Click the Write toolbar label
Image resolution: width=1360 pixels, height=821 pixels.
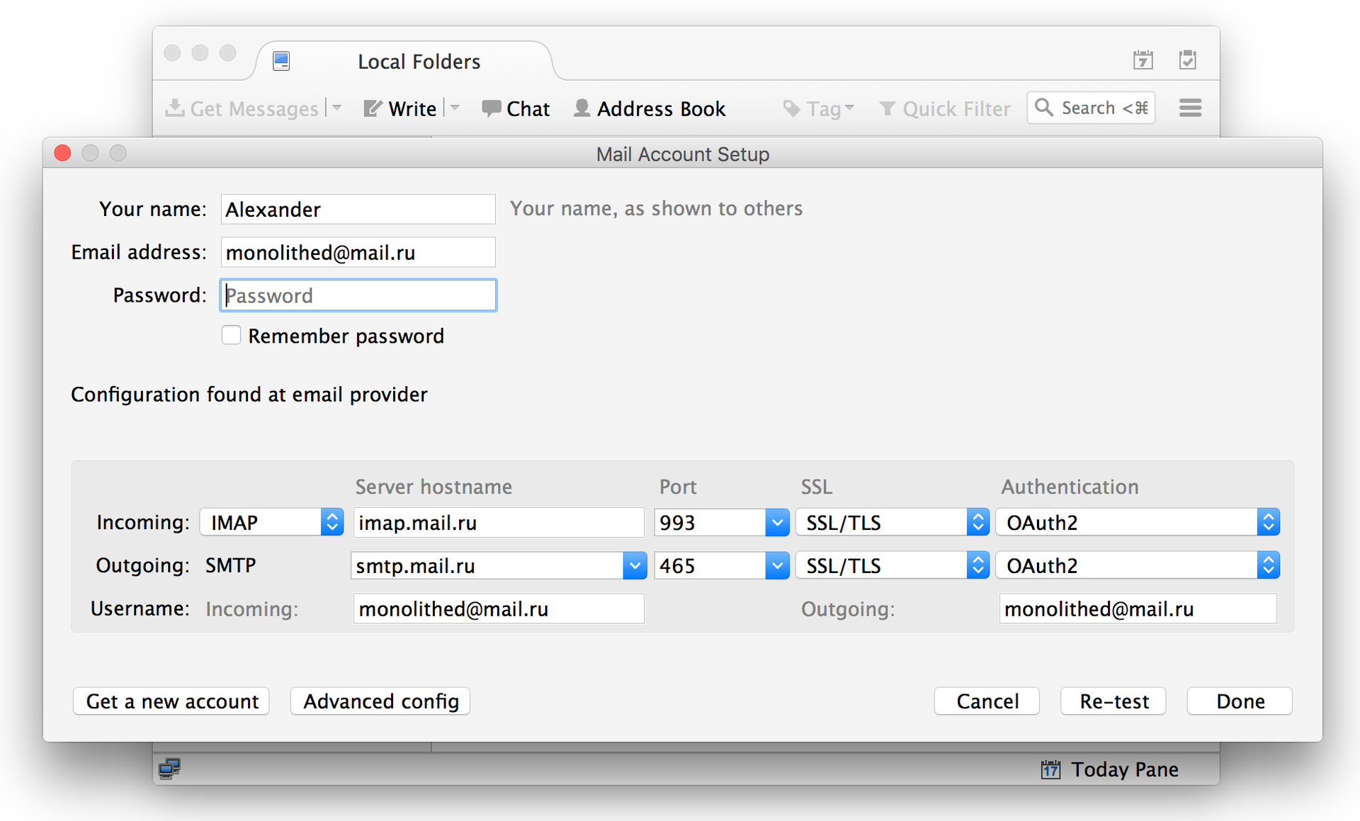(412, 108)
